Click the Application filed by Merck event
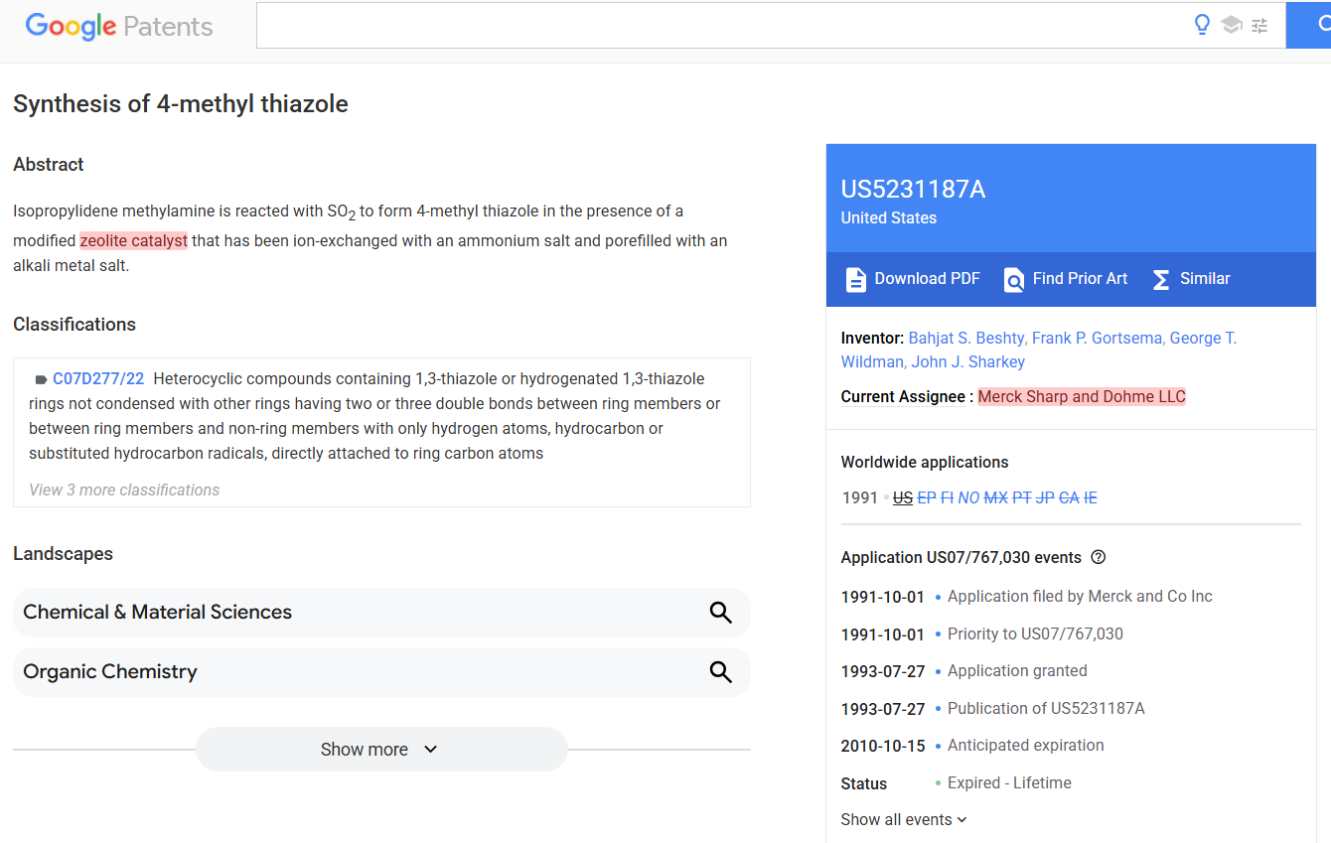This screenshot has width=1331, height=843. click(1080, 597)
